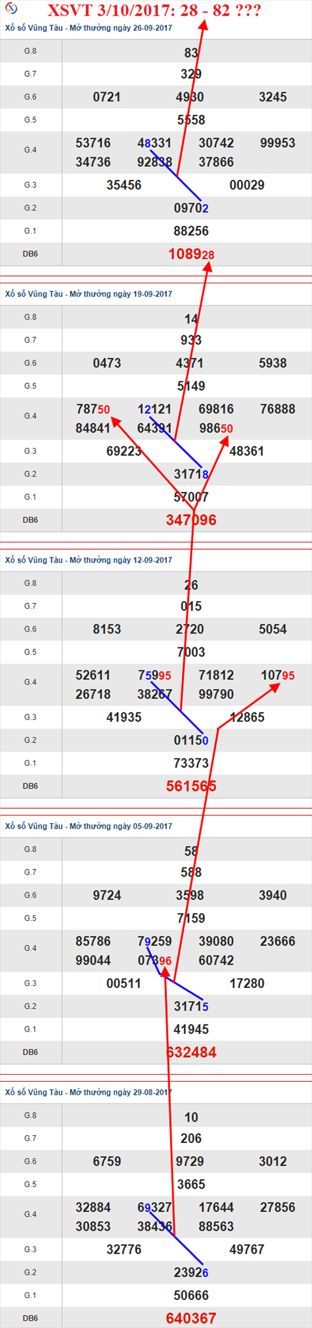Click G.4 number 10795
The width and height of the screenshot is (312, 1328).
click(x=278, y=675)
